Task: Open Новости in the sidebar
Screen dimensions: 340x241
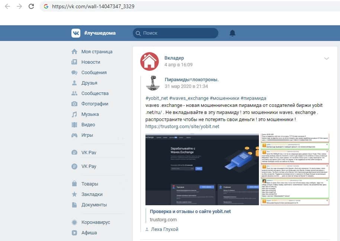Action: coord(91,62)
